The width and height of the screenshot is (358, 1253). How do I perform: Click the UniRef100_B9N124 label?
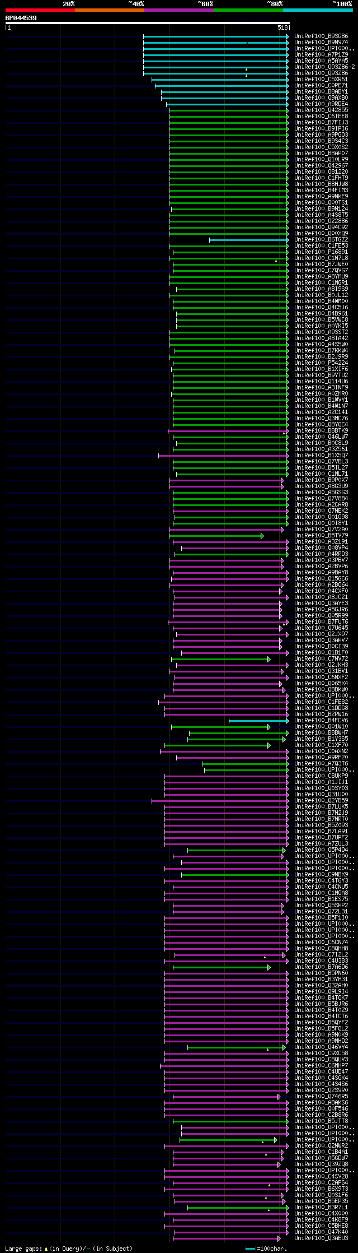(321, 209)
